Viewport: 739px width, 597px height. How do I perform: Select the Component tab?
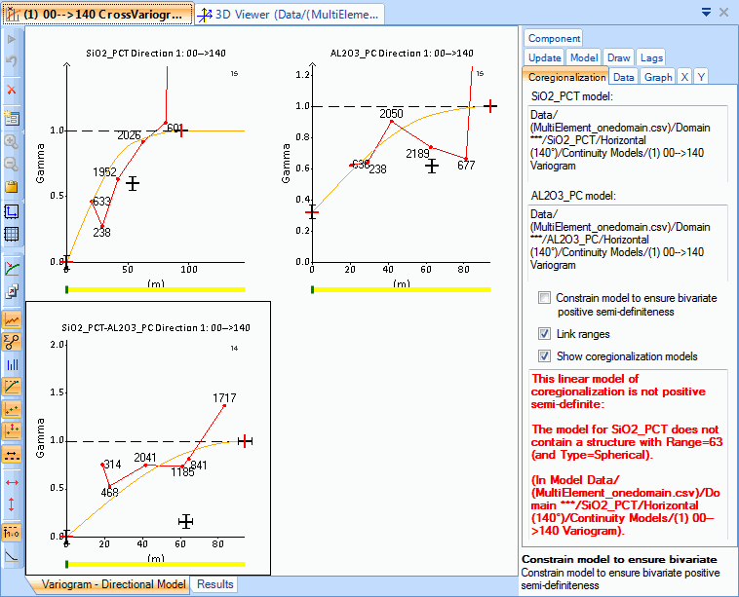554,38
